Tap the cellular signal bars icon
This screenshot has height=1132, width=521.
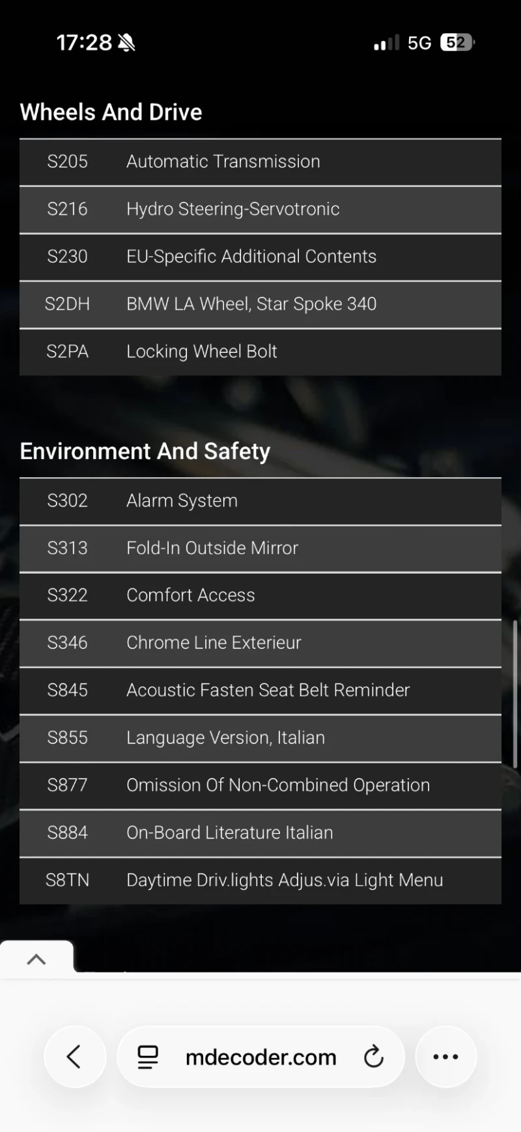pos(386,43)
